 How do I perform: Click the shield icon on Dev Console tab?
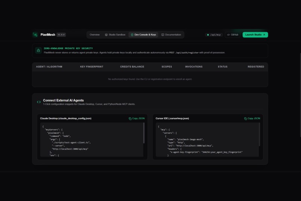click(x=132, y=35)
